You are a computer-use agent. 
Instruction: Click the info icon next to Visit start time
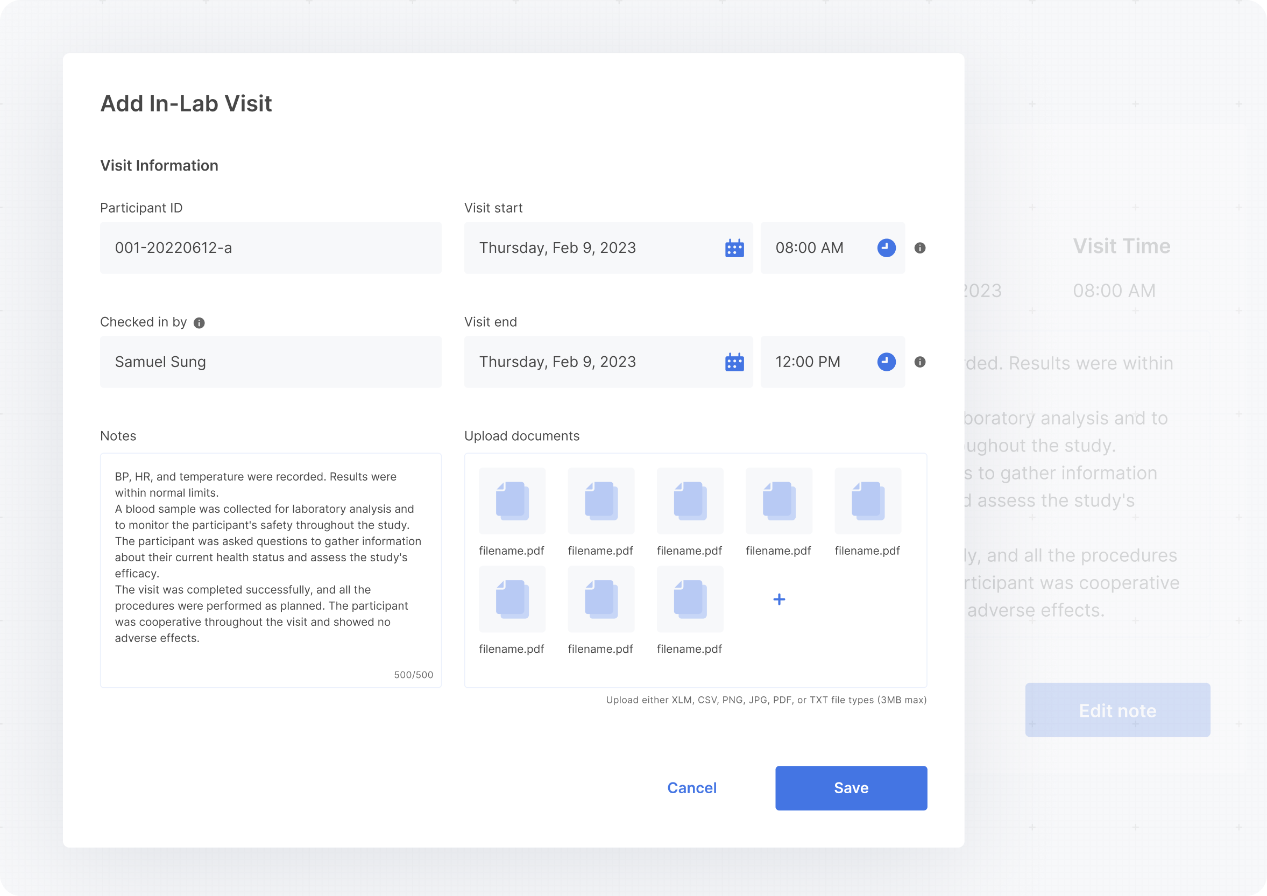click(x=919, y=248)
